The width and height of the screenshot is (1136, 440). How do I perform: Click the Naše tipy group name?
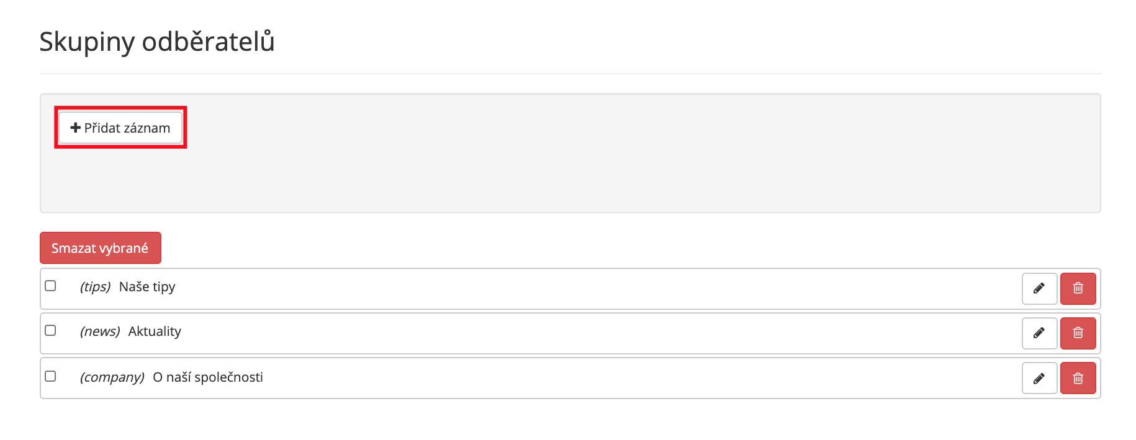[147, 287]
